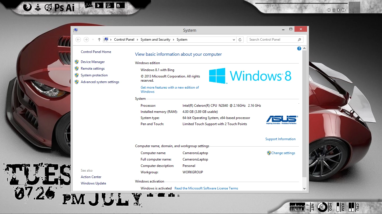Open Advanced system settings
Viewport: 382px width, 214px height.
(x=100, y=82)
